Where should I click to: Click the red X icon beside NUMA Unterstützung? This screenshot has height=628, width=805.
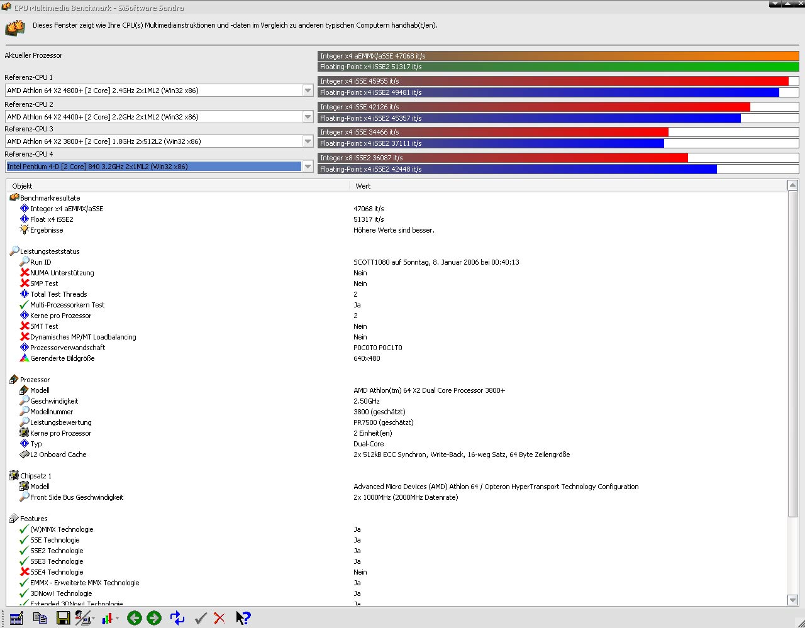[x=25, y=273]
